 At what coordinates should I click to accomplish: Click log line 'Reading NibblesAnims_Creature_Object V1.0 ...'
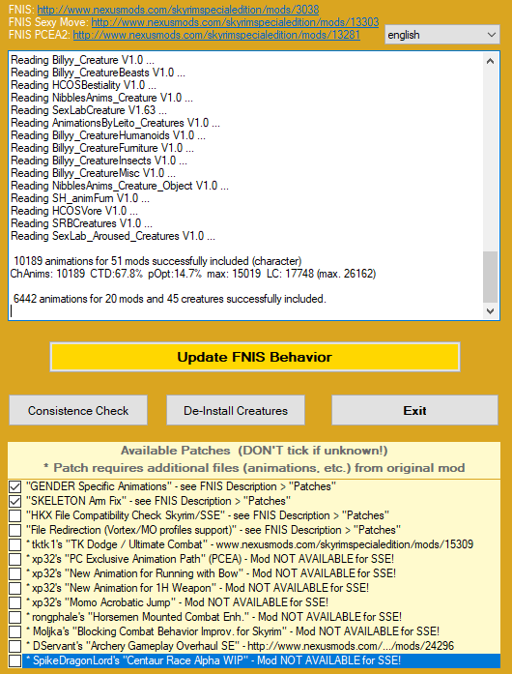120,186
